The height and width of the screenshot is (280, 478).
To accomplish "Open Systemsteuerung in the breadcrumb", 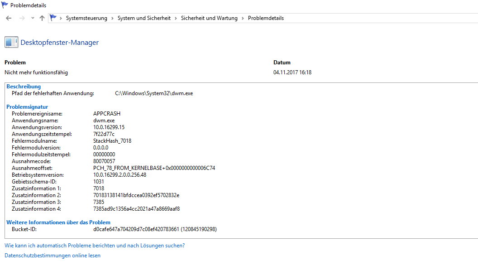I will coord(86,18).
